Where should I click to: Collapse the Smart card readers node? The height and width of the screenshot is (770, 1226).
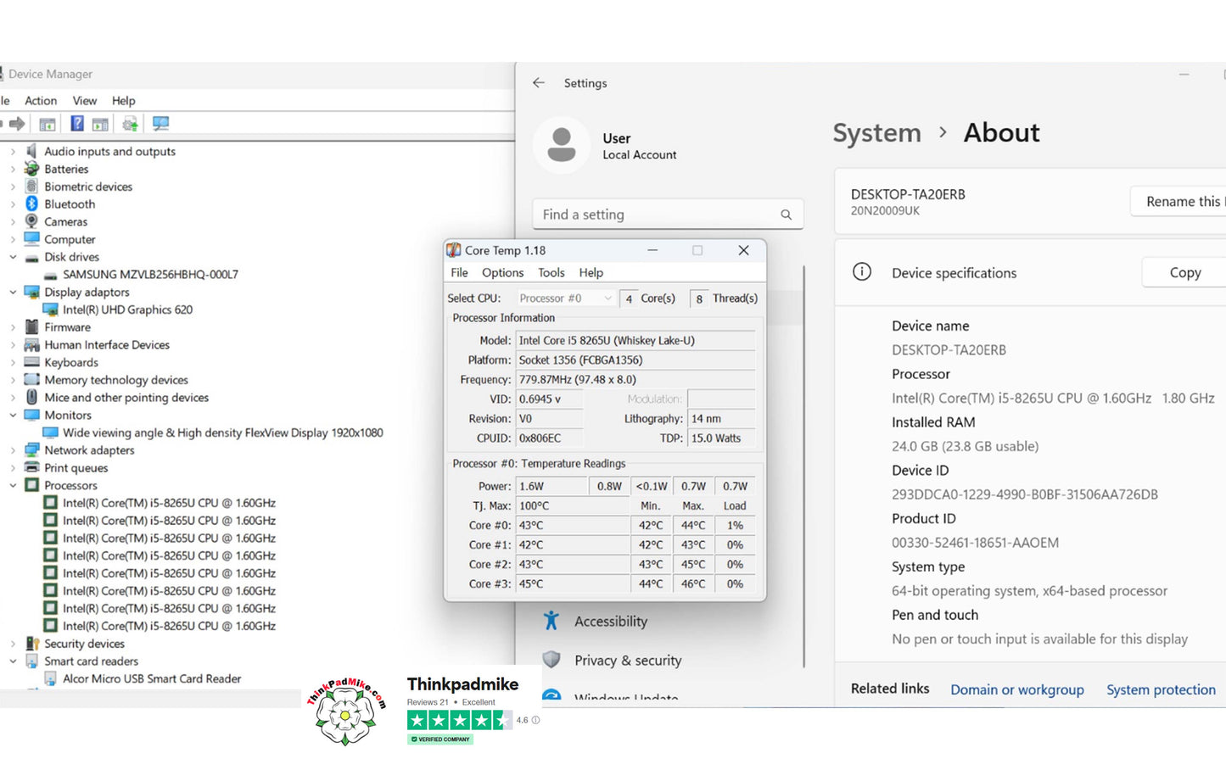[x=13, y=661]
